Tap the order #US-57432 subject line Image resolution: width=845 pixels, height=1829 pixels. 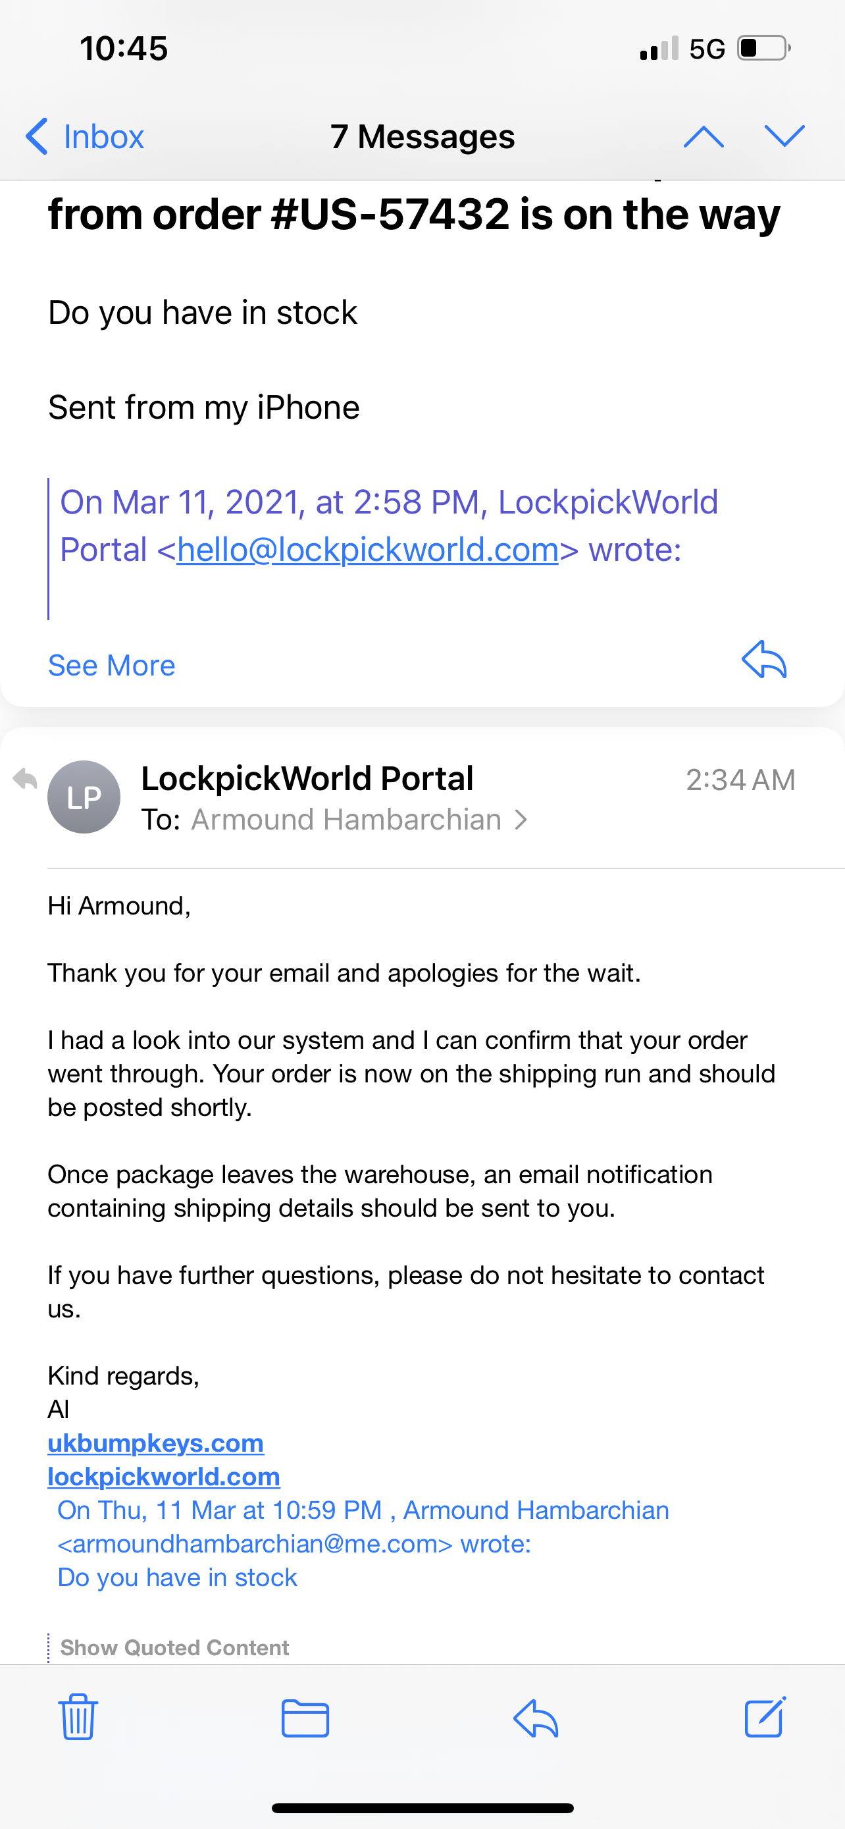[x=414, y=215]
